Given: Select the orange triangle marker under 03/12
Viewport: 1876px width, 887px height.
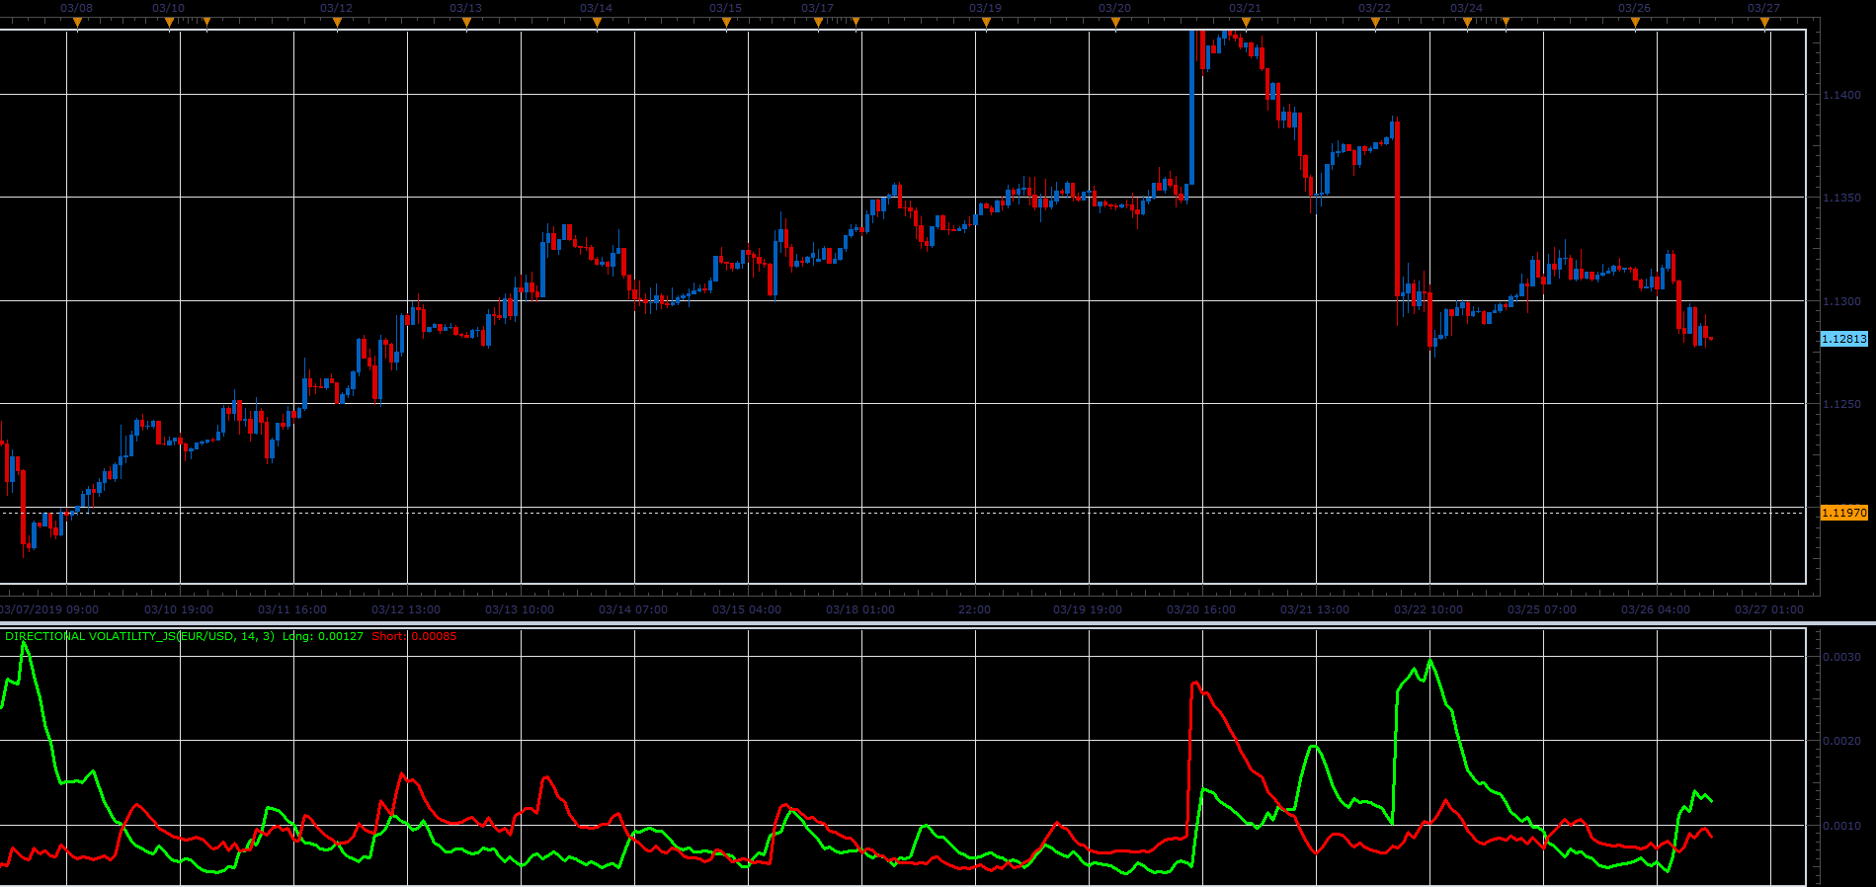Looking at the screenshot, I should [337, 21].
